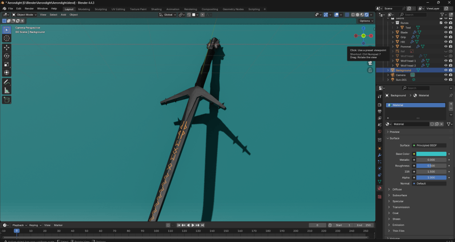Open the Modifiers wrench properties tab
The height and width of the screenshot is (242, 455).
[x=379, y=155]
